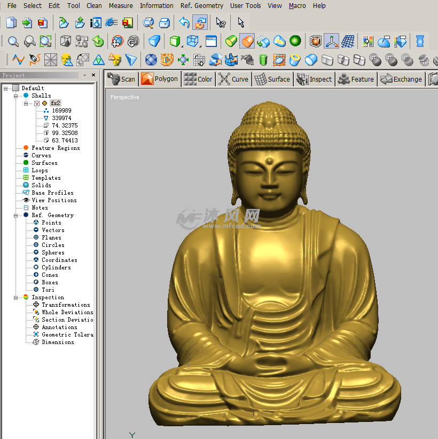
Task: Open the Measure menu
Action: (x=121, y=6)
